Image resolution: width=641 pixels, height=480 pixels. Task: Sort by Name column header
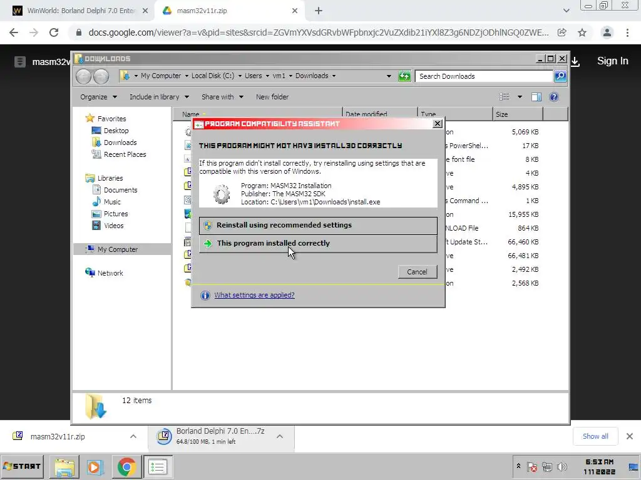click(257, 114)
